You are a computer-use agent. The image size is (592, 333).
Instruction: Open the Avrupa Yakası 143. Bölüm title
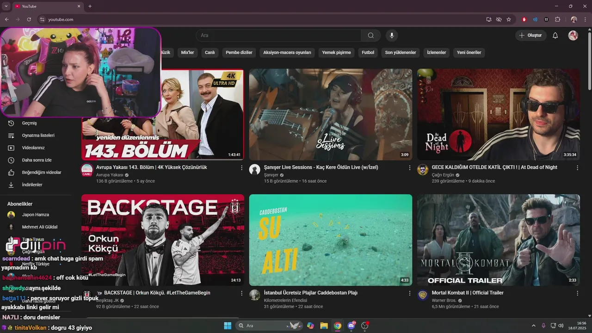pyautogui.click(x=152, y=167)
